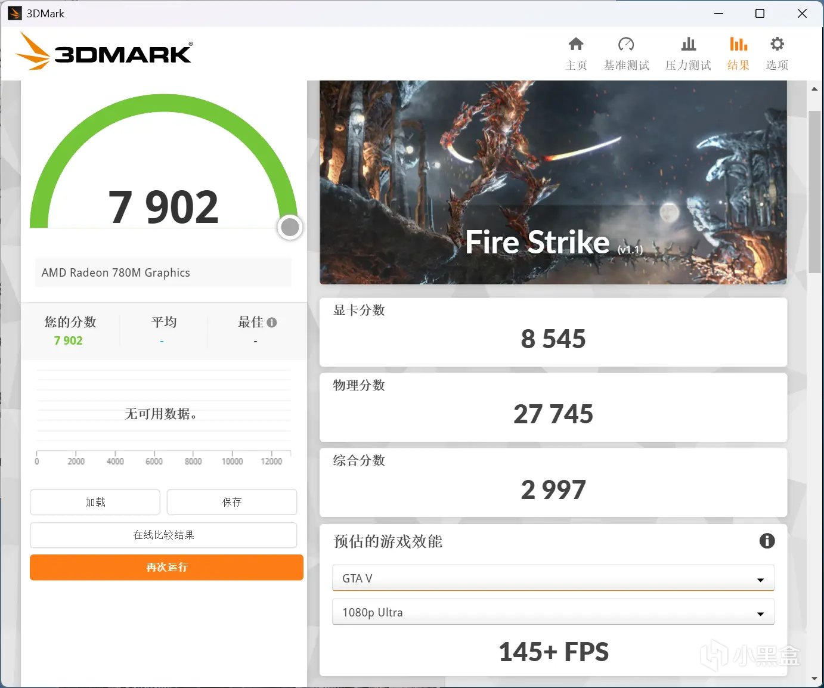
Task: Click the 3DMark logo in the header
Action: (x=104, y=51)
